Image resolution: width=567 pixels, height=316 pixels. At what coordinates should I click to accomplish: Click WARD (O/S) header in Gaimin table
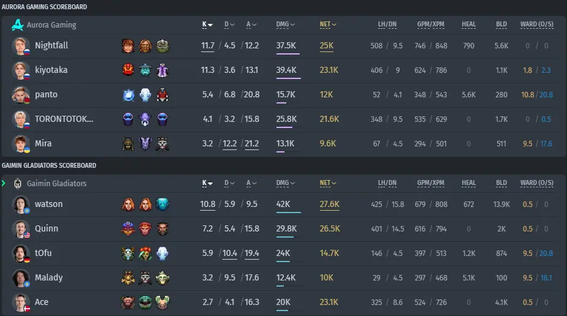(x=537, y=183)
